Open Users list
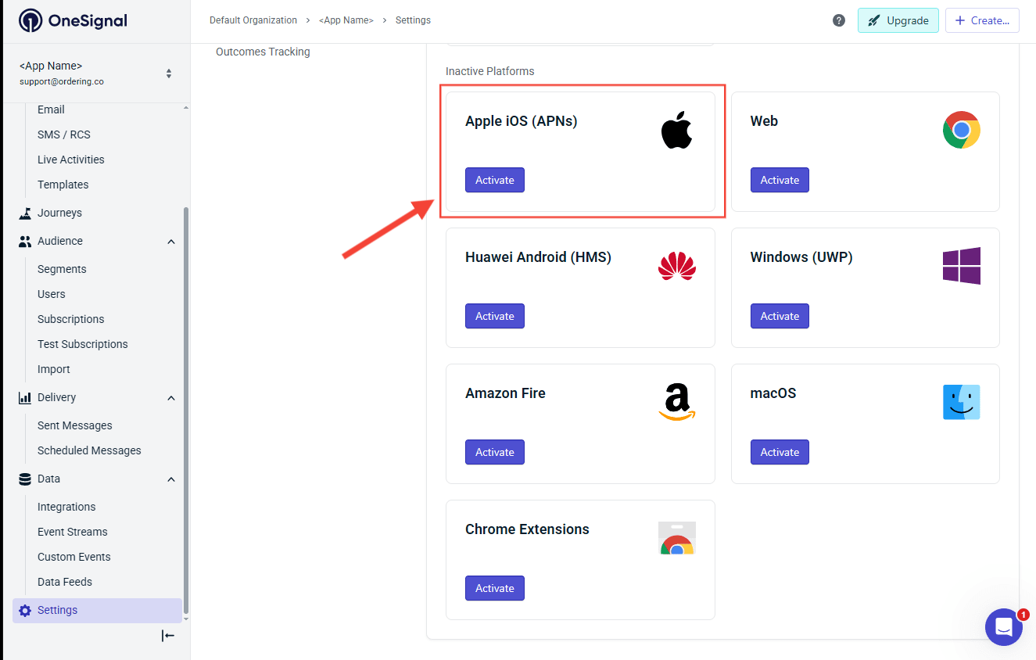This screenshot has height=660, width=1036. point(52,294)
